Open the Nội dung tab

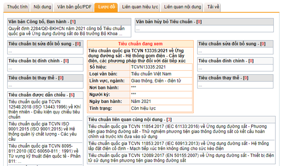click(x=42, y=7)
